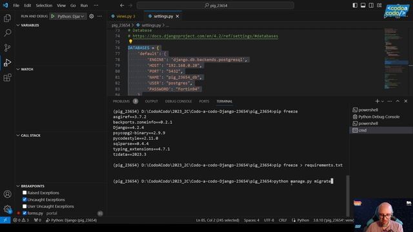Open the Edit menu

(x=27, y=5)
